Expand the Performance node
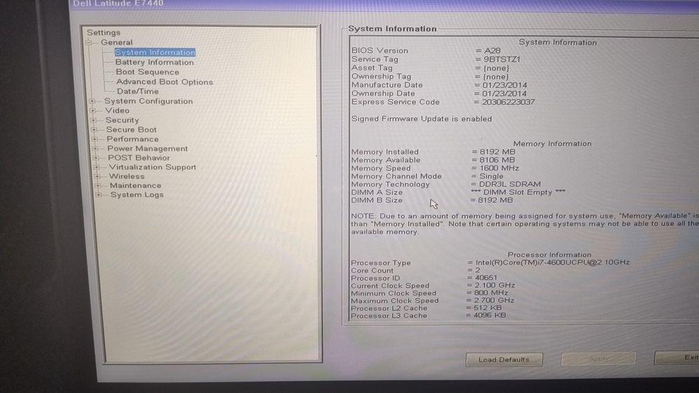Image resolution: width=699 pixels, height=393 pixels. point(94,140)
